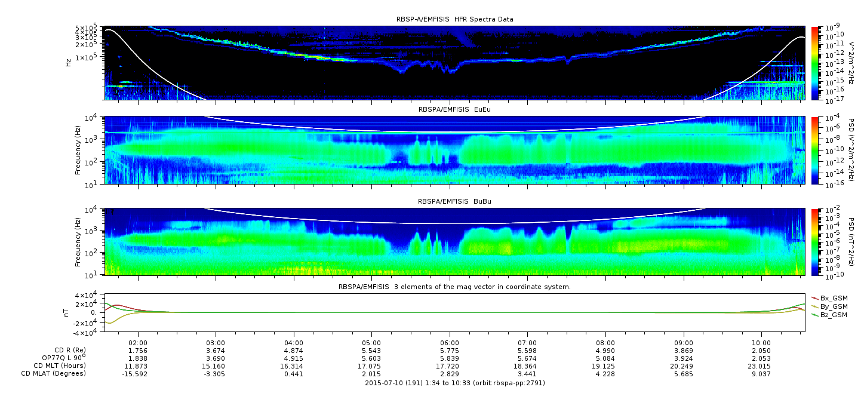
Task: Click the HFR Spectra Data plot title
Action: click(454, 19)
